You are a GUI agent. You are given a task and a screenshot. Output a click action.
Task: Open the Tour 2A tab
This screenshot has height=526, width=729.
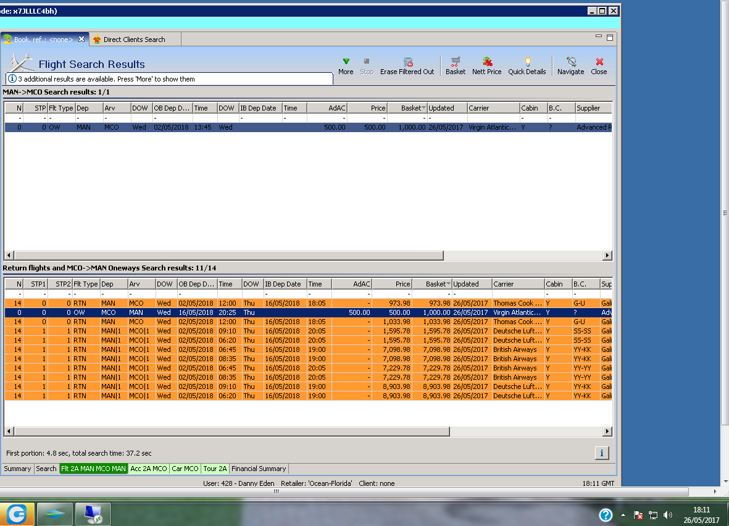click(x=215, y=469)
